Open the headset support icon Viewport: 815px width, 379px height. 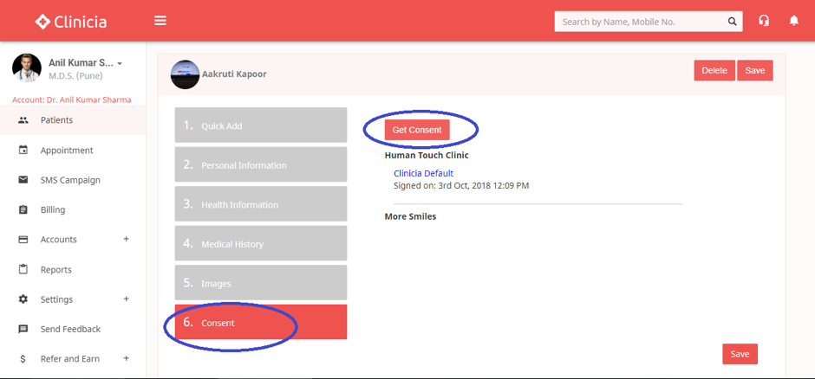coord(764,21)
